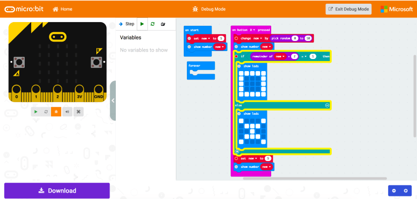Restart the program from the debugger toolbar
This screenshot has width=417, height=199.
152,24
